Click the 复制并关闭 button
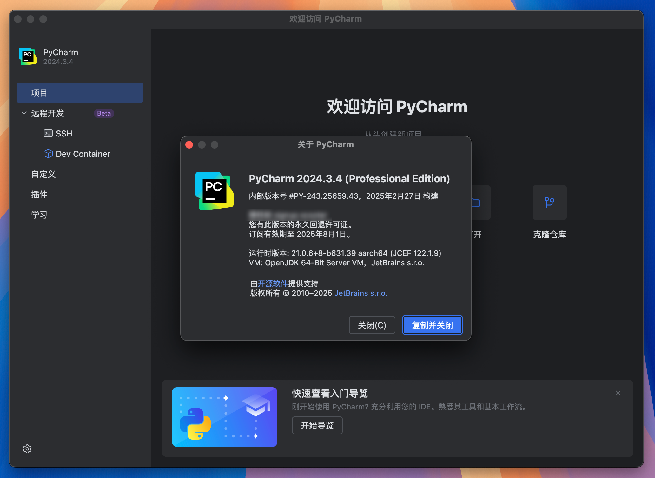 (x=432, y=325)
